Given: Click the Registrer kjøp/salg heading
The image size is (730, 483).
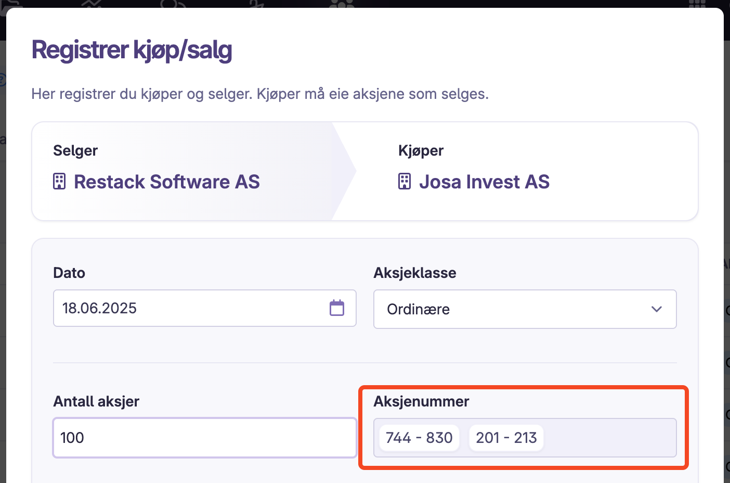Looking at the screenshot, I should (x=132, y=50).
